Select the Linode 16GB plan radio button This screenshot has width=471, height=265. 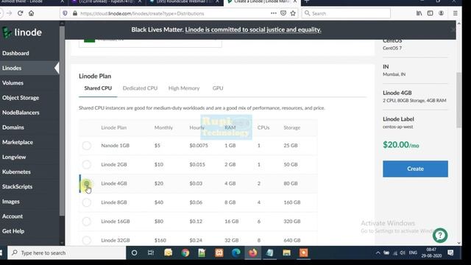coord(87,222)
